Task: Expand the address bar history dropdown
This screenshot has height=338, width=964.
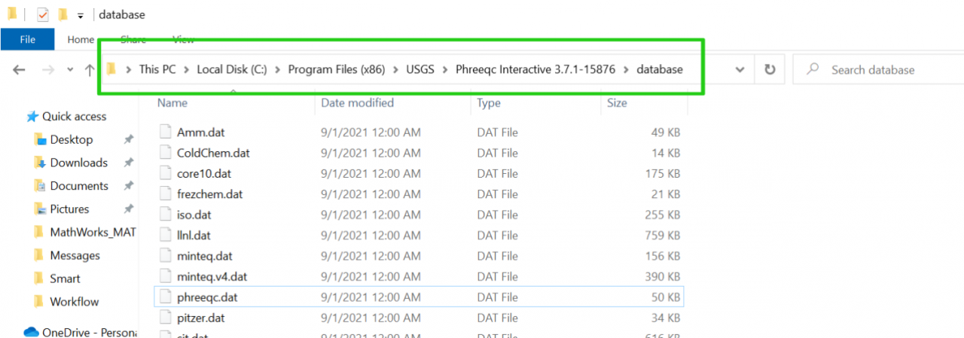Action: coord(740,69)
